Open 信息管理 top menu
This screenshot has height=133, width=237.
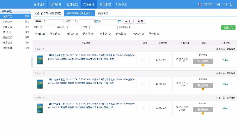coord(72,4)
